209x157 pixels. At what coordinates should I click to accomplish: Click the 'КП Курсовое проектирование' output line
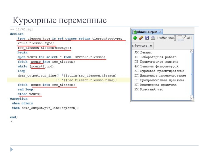point(159,71)
